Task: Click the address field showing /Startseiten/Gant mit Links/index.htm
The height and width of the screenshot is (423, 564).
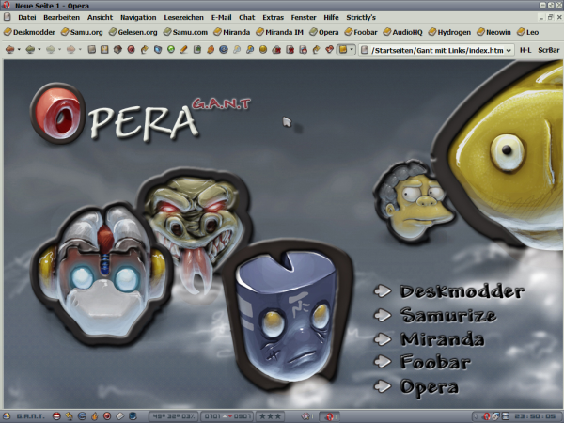Action: click(437, 51)
